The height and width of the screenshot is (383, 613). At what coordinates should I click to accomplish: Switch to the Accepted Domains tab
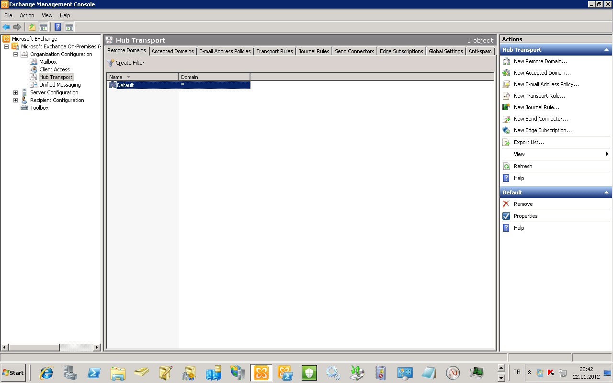[172, 51]
